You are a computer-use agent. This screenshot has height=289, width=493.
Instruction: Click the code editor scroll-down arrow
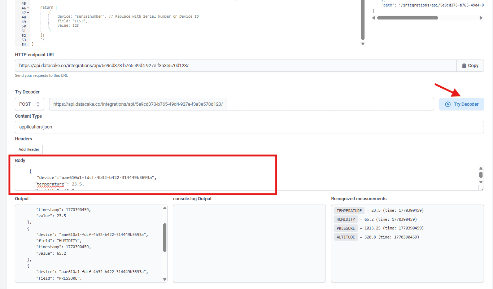(x=363, y=44)
